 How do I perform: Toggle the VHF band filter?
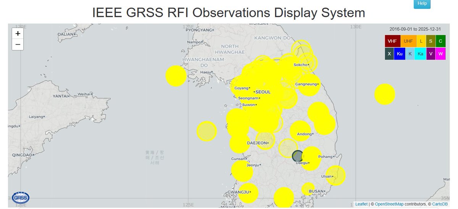click(392, 41)
